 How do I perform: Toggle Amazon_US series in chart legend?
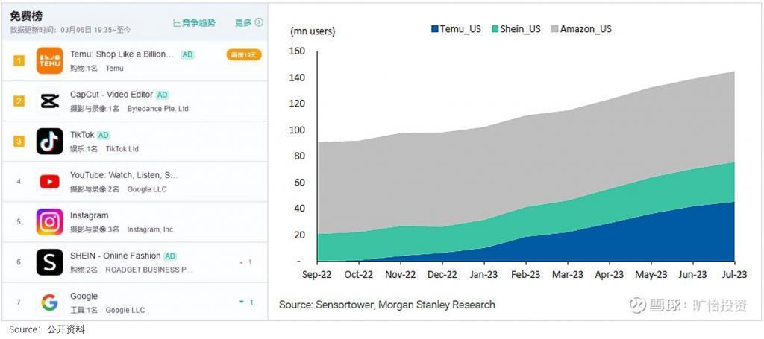580,29
